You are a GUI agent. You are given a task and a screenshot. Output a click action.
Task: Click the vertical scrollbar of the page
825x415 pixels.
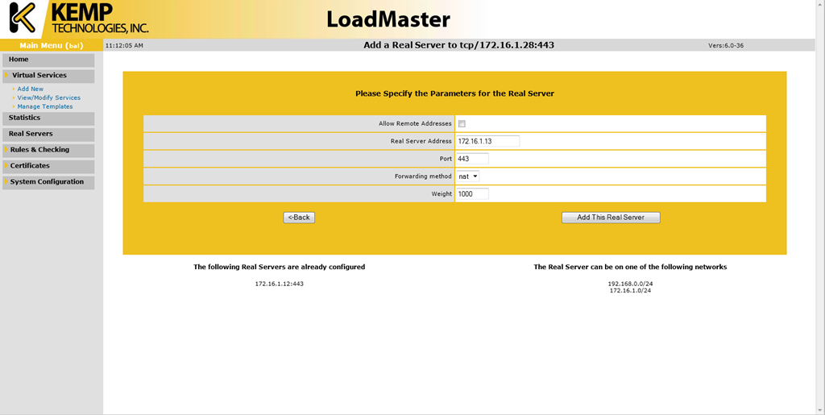[819, 207]
